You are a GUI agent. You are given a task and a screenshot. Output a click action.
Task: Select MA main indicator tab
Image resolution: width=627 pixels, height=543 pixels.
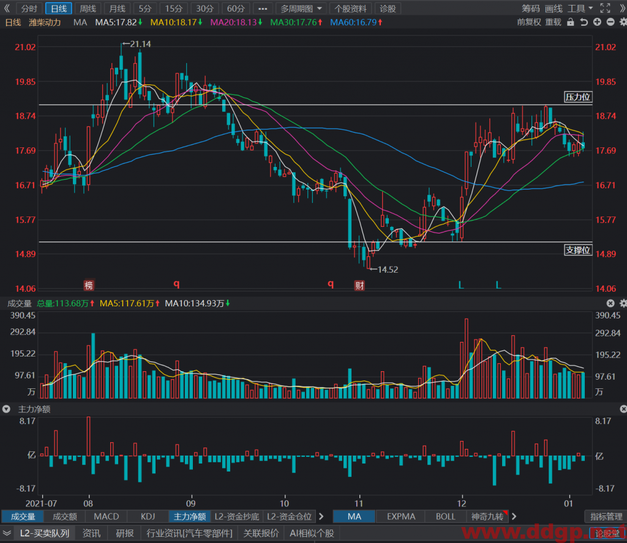tap(355, 516)
